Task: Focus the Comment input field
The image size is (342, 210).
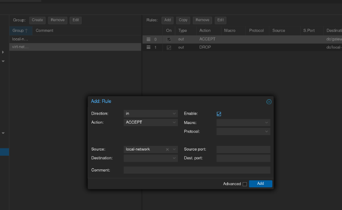Action: pos(197,170)
